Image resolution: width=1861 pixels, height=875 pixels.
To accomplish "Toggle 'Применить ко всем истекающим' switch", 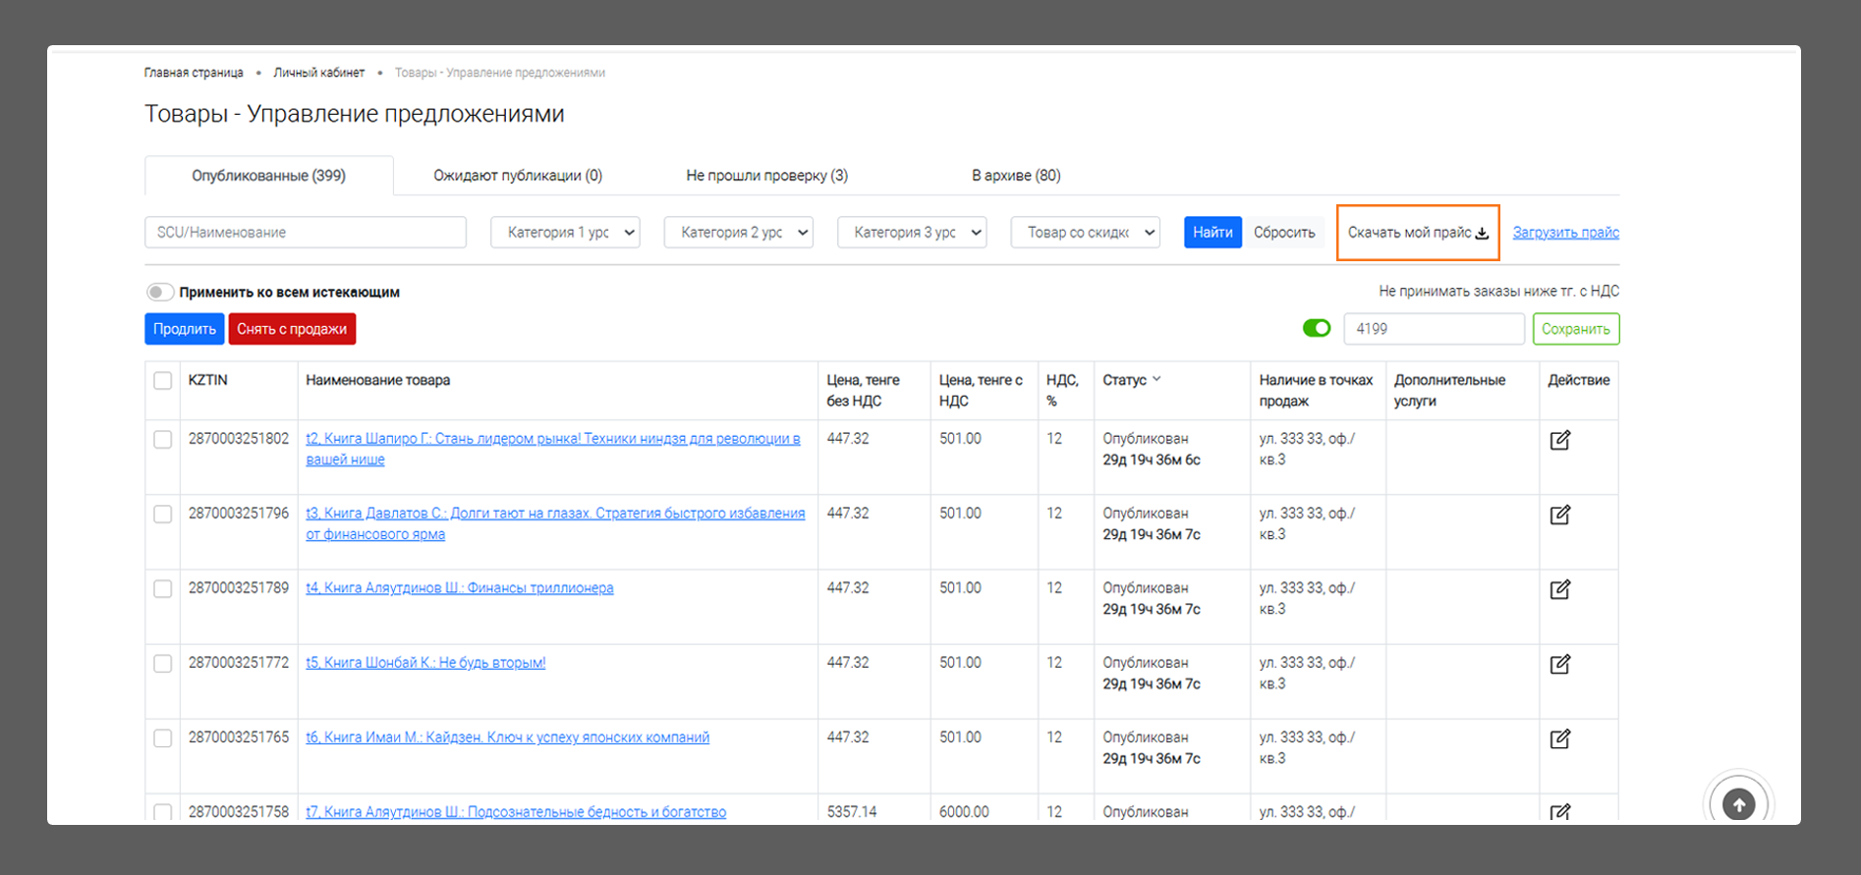I will tap(160, 292).
